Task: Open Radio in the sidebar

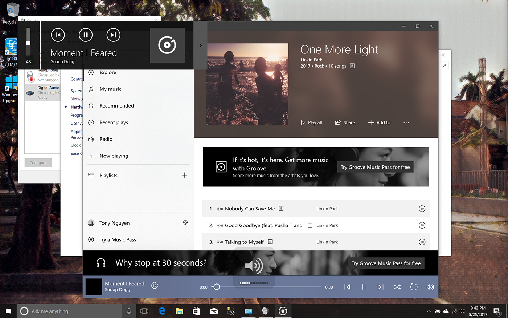Action: point(106,139)
